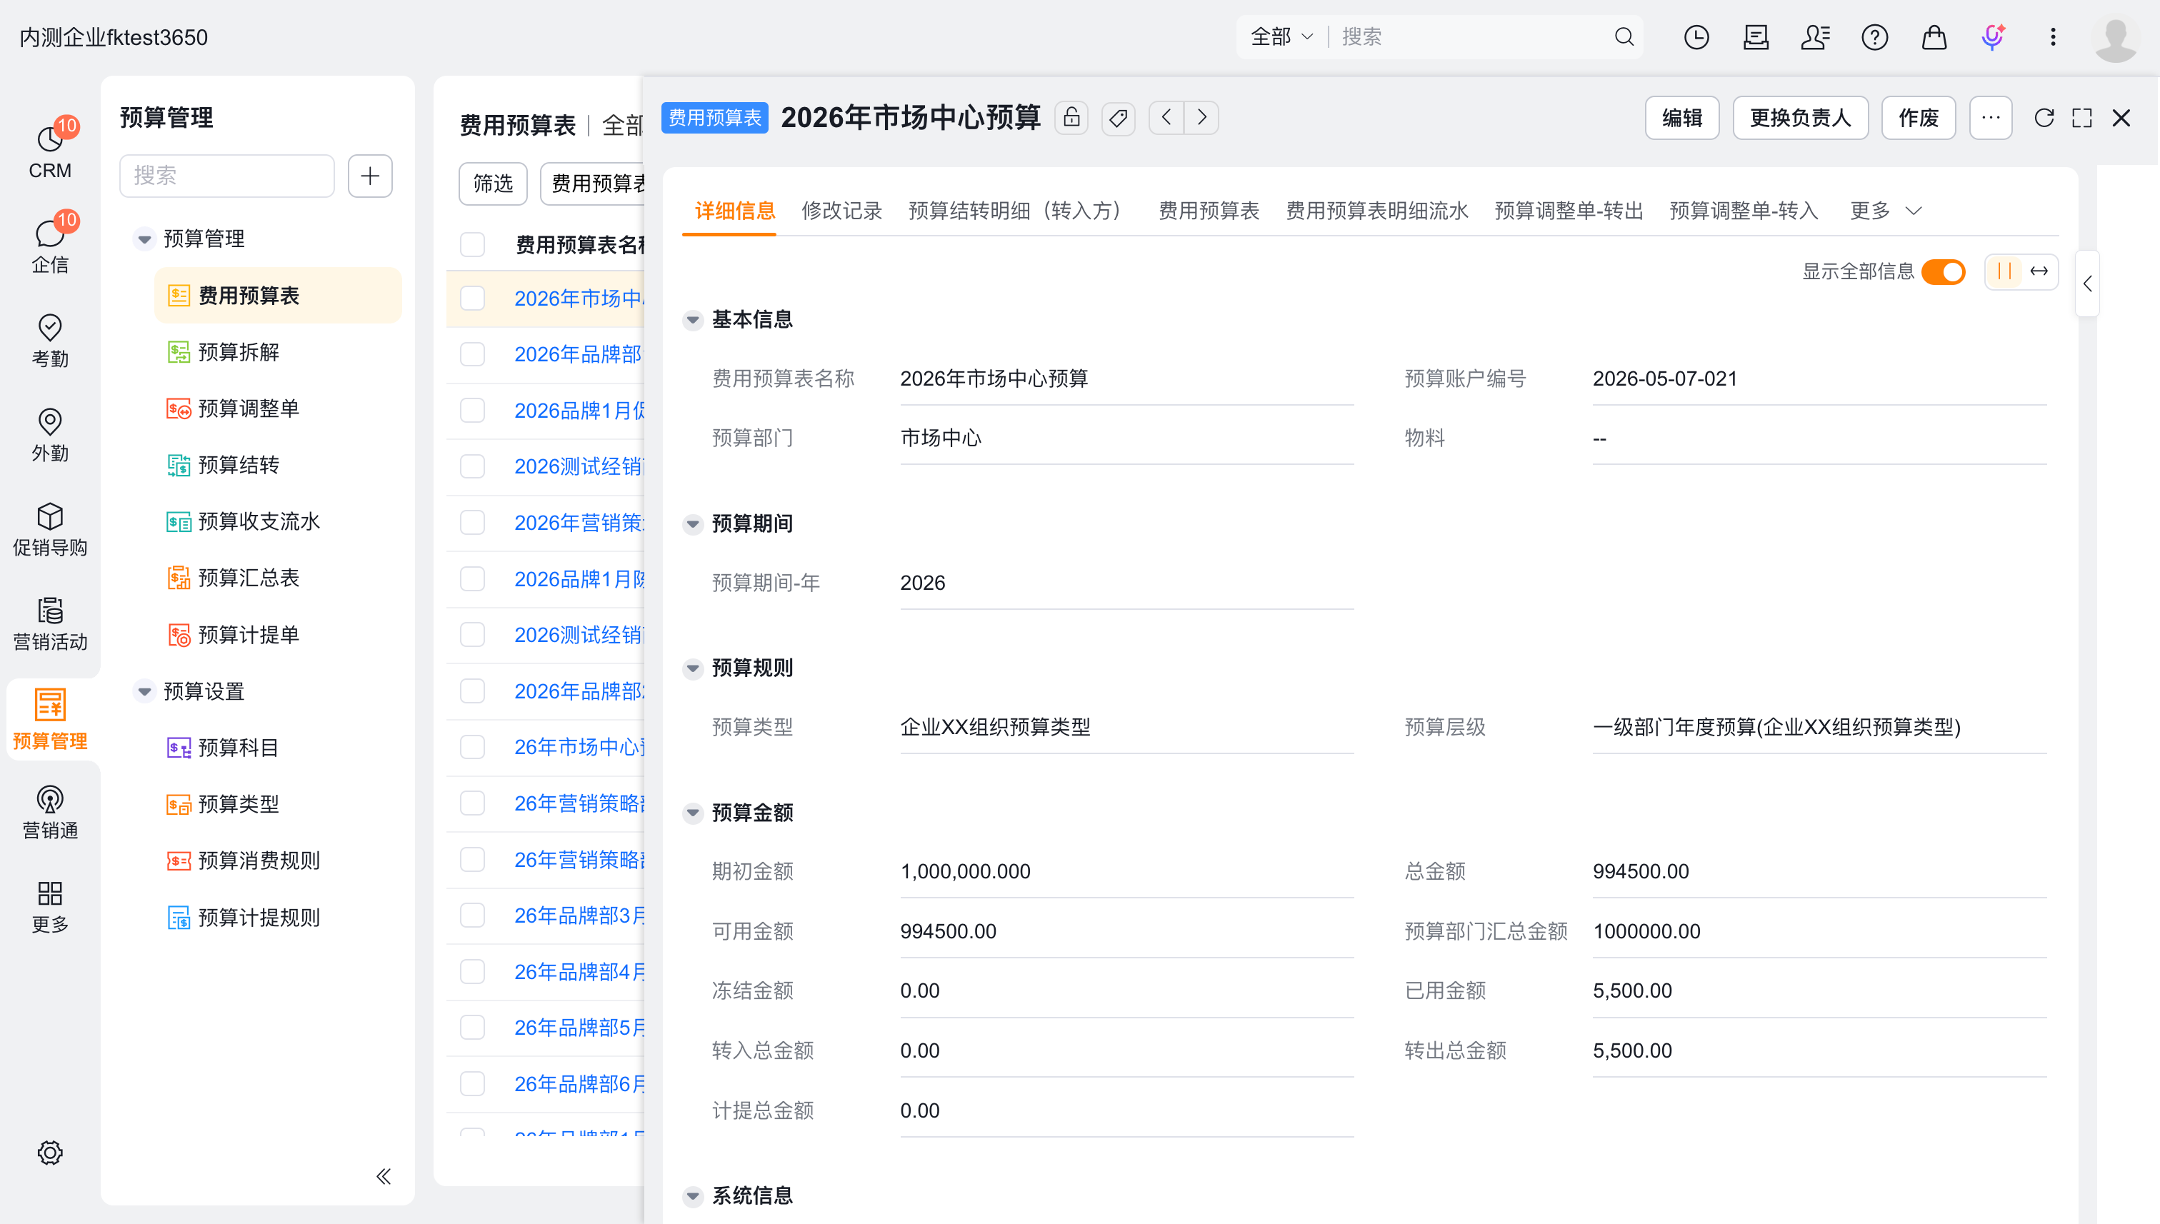Open the 预算调整单-转出 tab

pos(1568,210)
